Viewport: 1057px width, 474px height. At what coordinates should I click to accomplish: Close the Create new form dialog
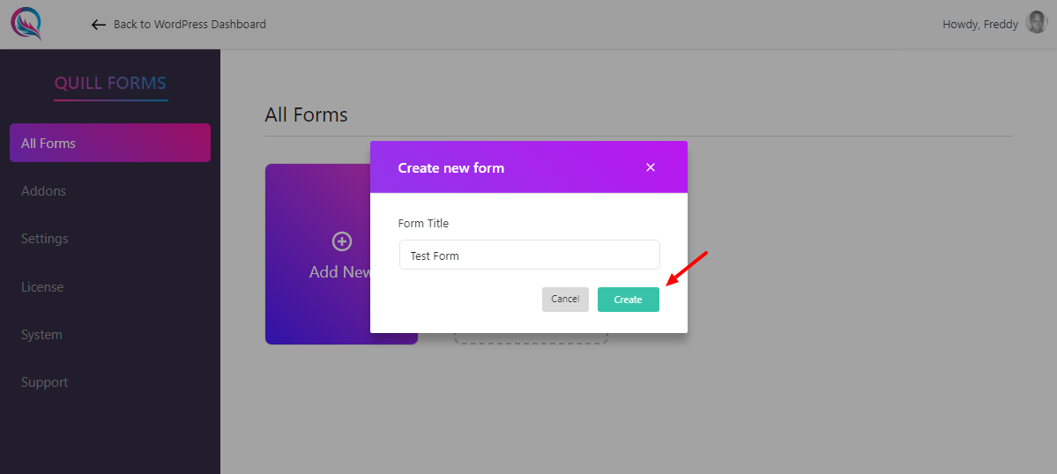click(x=651, y=167)
